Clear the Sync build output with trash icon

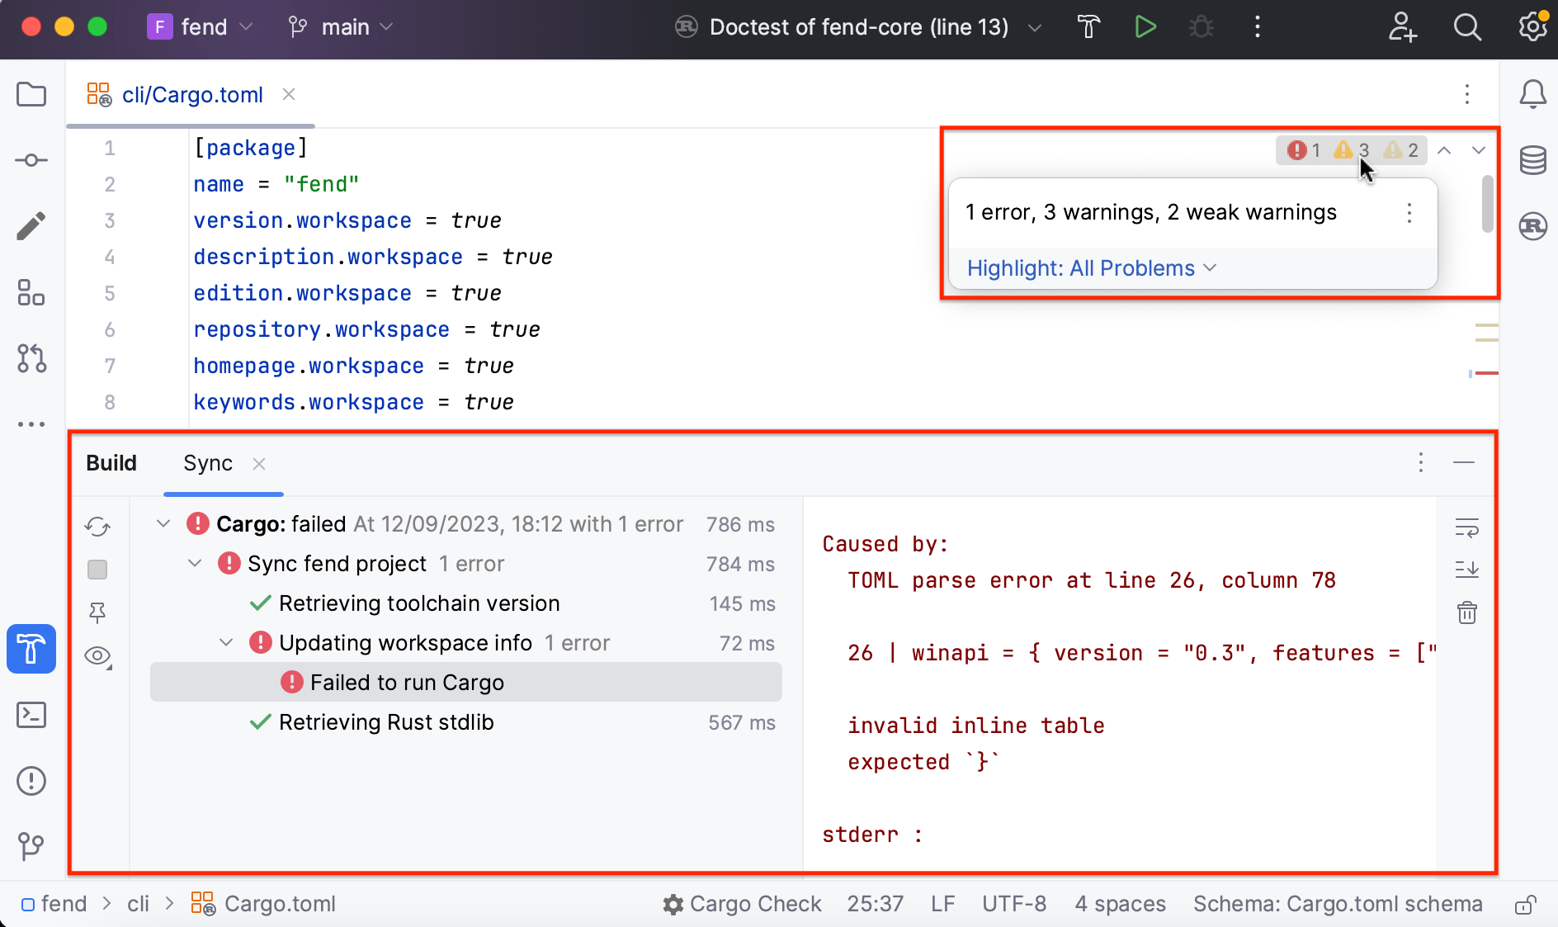(1468, 612)
